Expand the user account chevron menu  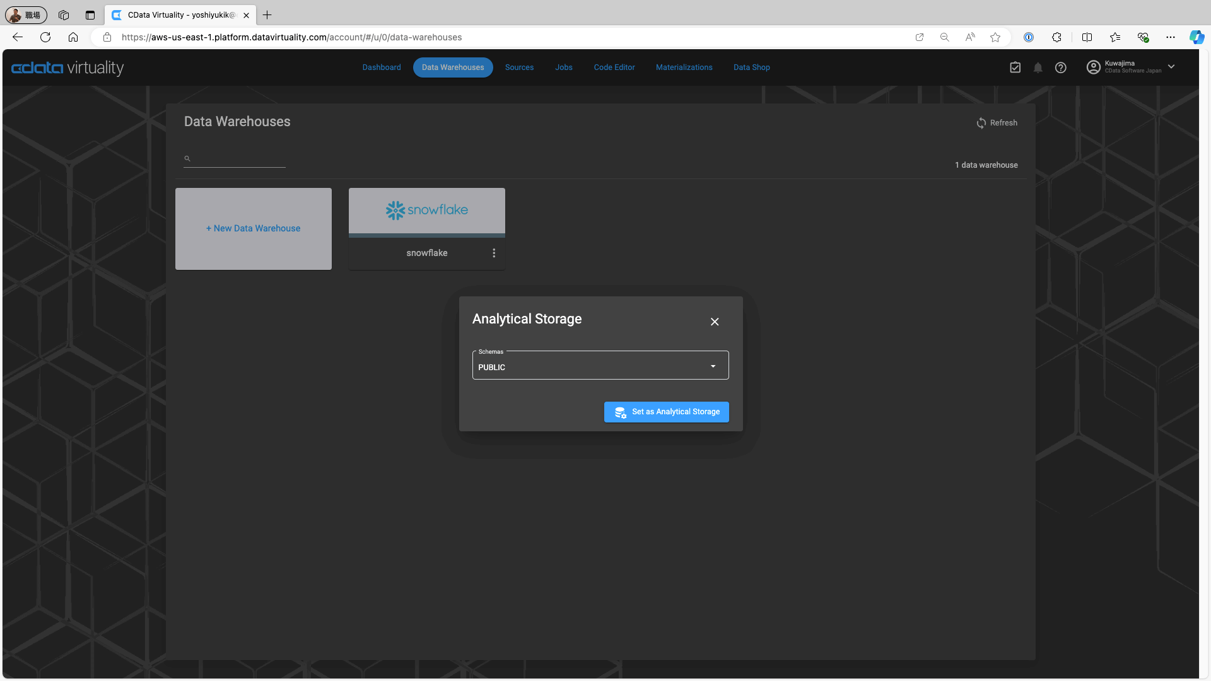point(1171,67)
